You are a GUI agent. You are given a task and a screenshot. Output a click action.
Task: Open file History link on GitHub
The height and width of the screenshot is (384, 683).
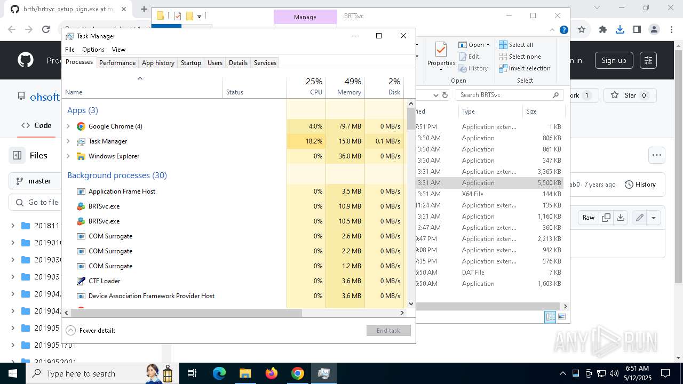pos(640,185)
